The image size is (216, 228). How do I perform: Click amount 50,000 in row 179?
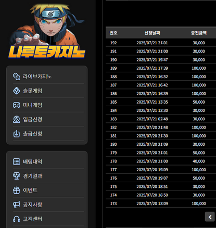tap(199, 153)
